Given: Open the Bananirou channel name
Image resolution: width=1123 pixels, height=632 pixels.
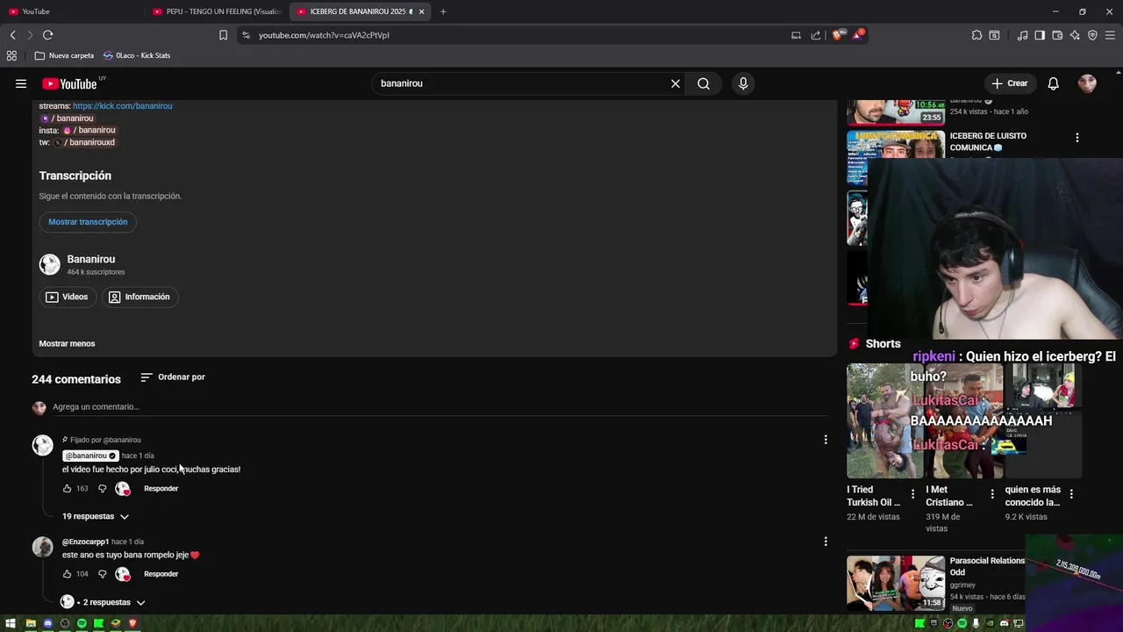Looking at the screenshot, I should coord(91,260).
